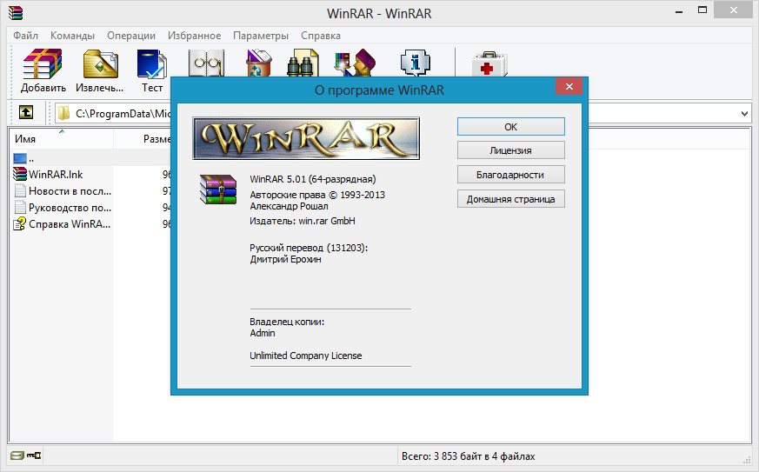Click the parent folder '..' icon
The image size is (759, 472).
(20, 158)
